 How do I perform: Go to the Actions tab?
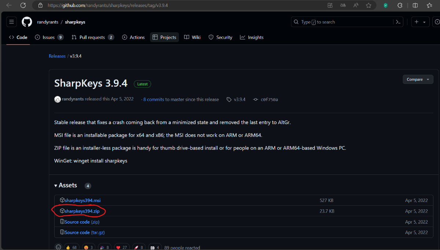coord(133,37)
